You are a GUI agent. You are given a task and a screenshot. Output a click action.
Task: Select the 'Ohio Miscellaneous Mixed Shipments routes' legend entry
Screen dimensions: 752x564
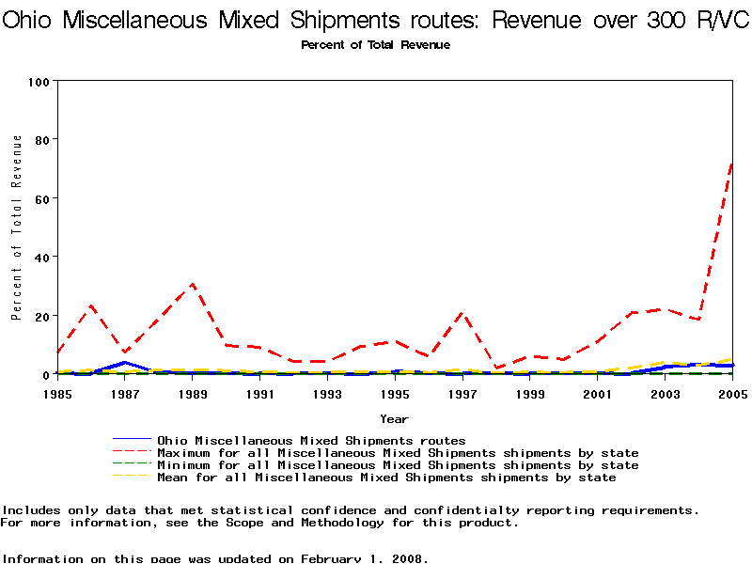(311, 440)
